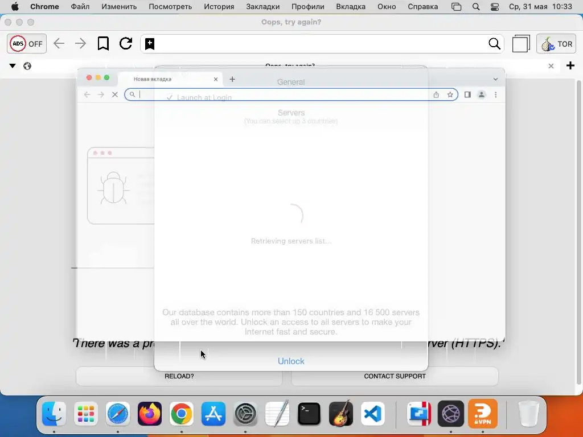This screenshot has height=437, width=583.
Task: Focus Chrome omnibox field
Action: pos(291,95)
